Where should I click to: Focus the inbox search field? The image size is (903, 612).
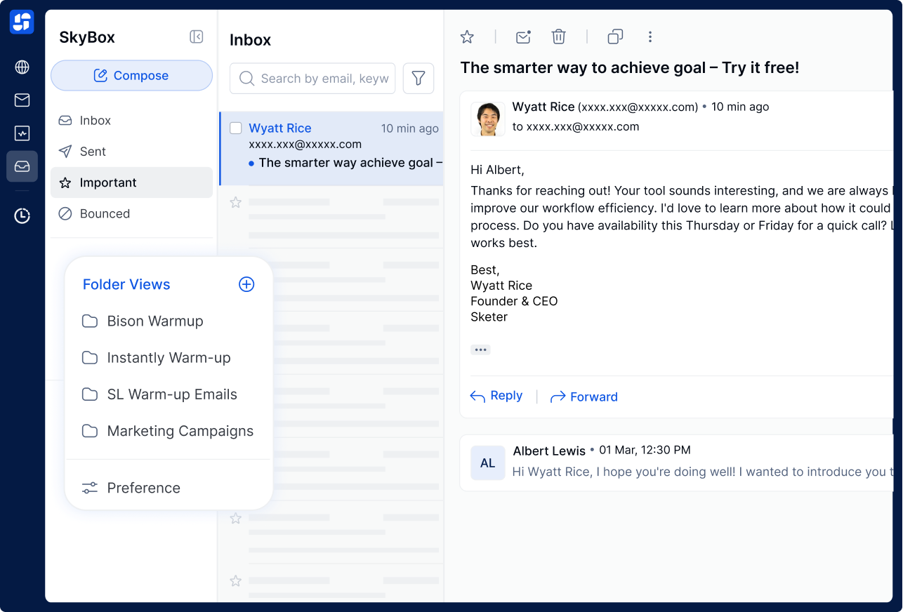312,79
